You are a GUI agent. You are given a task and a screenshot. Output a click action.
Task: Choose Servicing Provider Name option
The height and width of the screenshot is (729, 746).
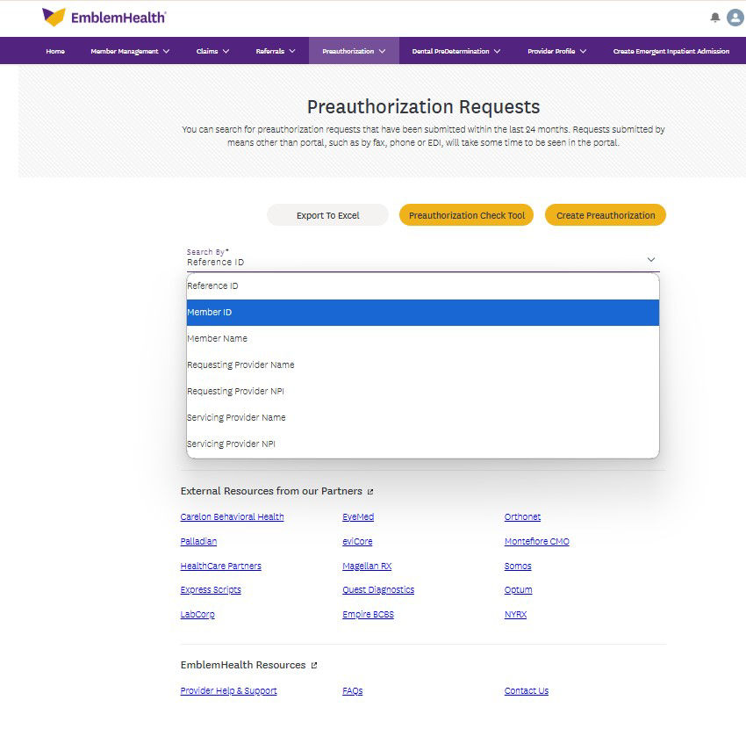click(423, 417)
